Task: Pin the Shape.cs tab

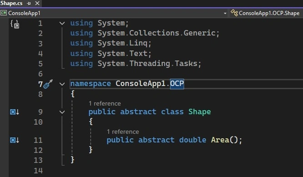Action: point(29,3)
